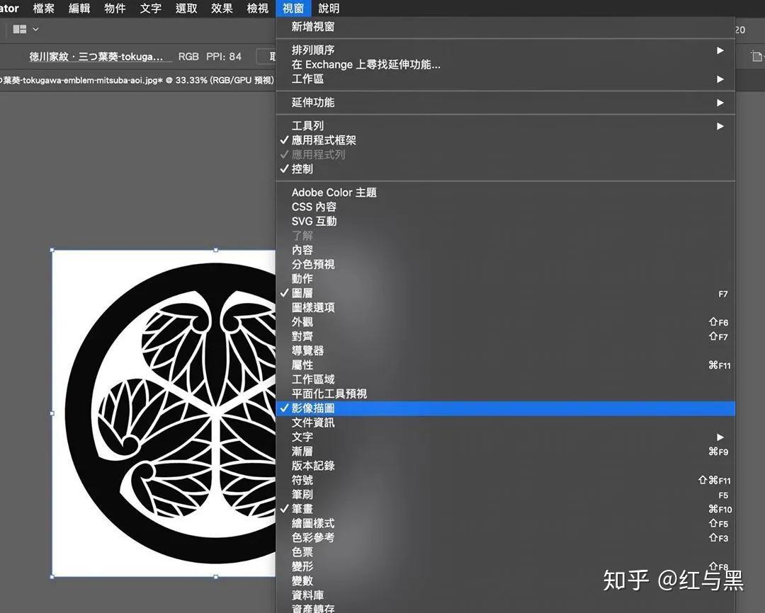Open the 資料庫 panel
The height and width of the screenshot is (613, 765).
point(506,595)
